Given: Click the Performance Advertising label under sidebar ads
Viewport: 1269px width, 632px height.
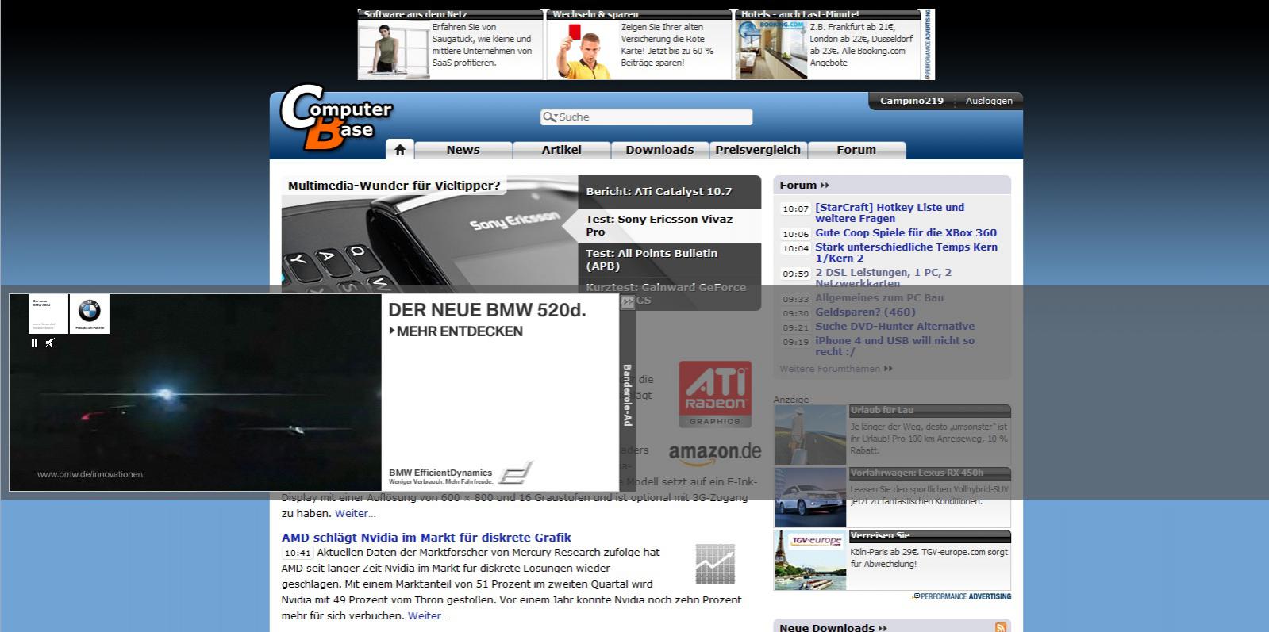Looking at the screenshot, I should tap(962, 596).
